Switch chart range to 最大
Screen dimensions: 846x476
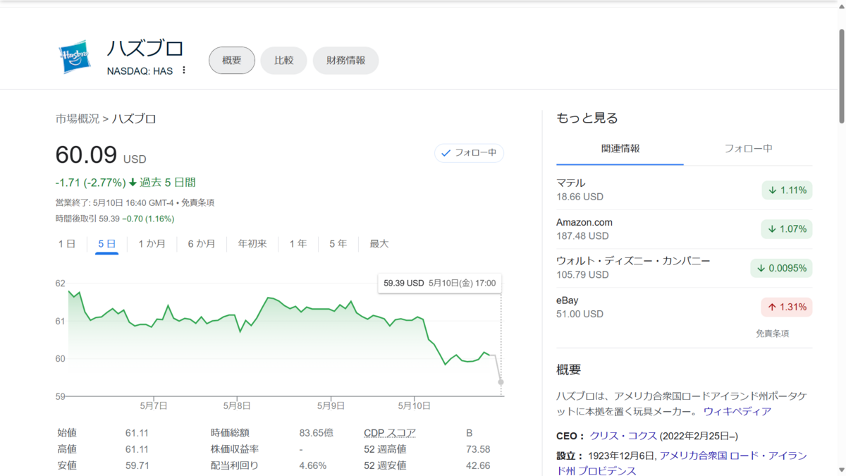(379, 244)
